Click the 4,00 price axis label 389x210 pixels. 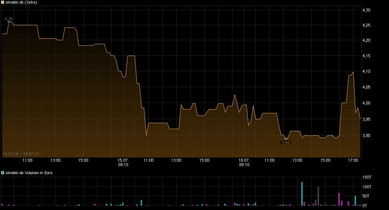(366, 103)
